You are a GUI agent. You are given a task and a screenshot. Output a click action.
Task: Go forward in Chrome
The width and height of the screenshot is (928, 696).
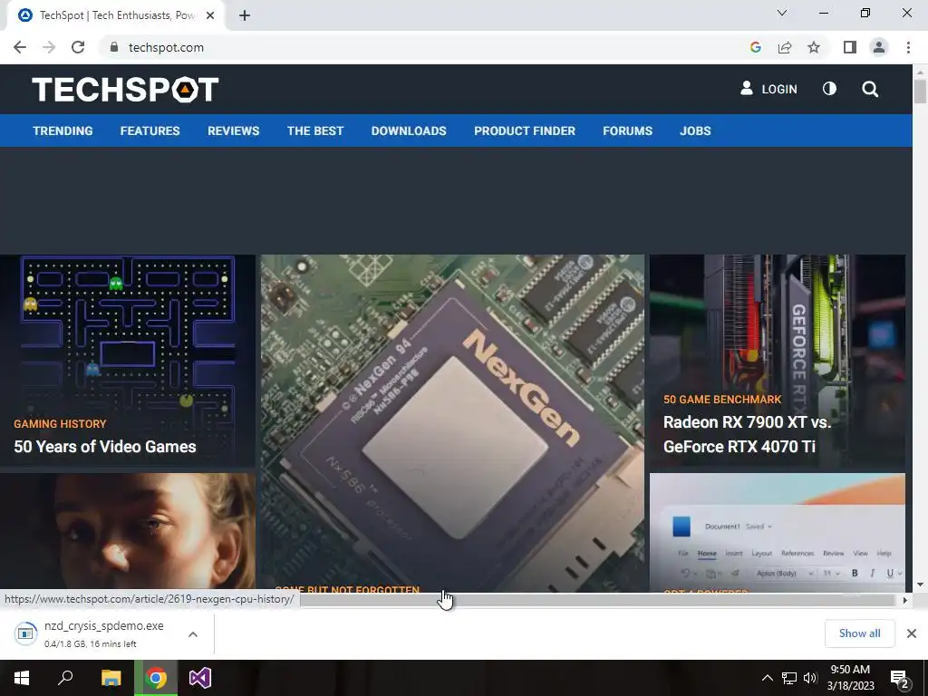(x=49, y=47)
